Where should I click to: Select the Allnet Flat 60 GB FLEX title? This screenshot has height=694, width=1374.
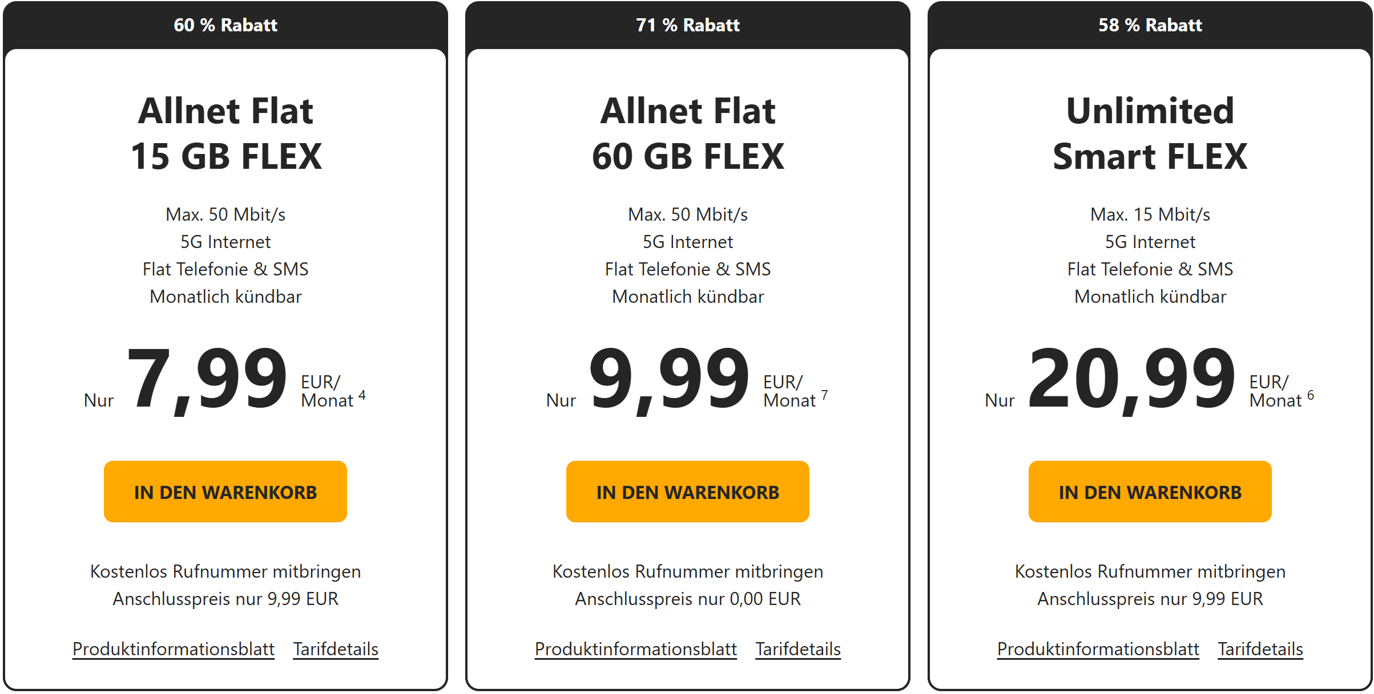pos(688,133)
